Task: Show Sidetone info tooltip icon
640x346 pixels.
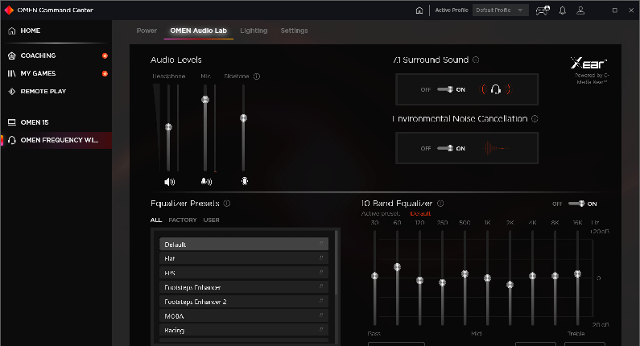Action: (257, 76)
